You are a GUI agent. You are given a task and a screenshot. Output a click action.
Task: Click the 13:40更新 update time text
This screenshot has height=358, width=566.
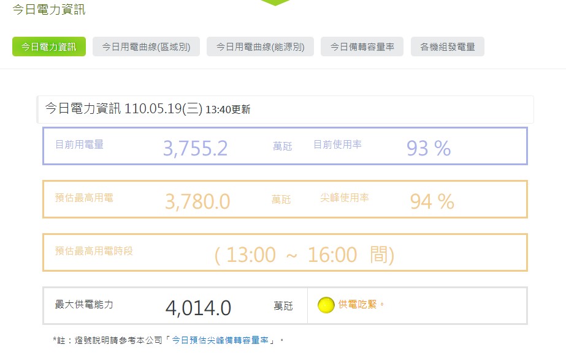228,110
